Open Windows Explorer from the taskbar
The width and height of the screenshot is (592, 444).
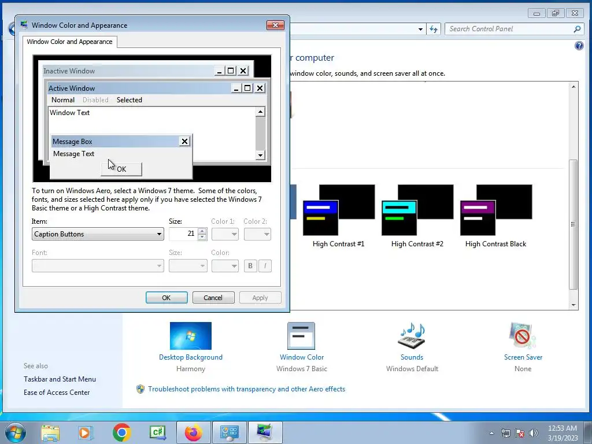[x=50, y=432]
